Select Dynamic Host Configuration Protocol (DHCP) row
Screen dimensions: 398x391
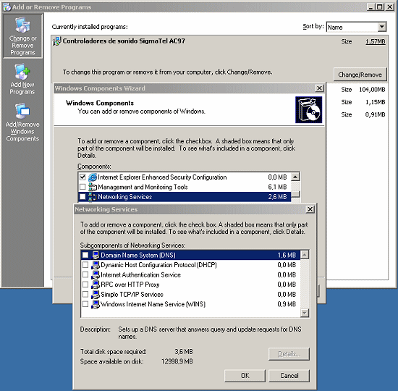190,265
